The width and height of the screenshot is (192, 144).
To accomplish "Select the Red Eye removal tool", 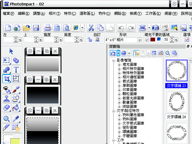I will click(x=7, y=90).
